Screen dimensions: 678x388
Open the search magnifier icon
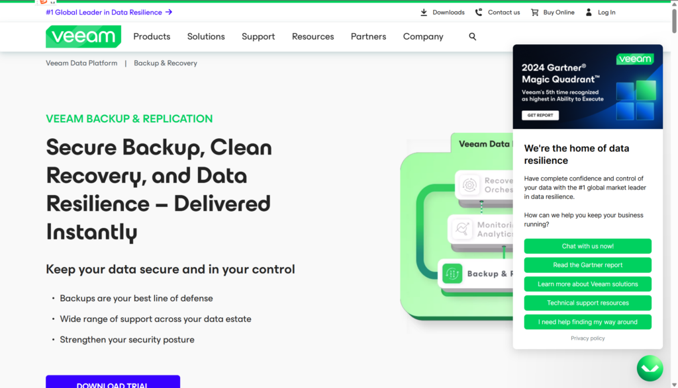point(472,36)
